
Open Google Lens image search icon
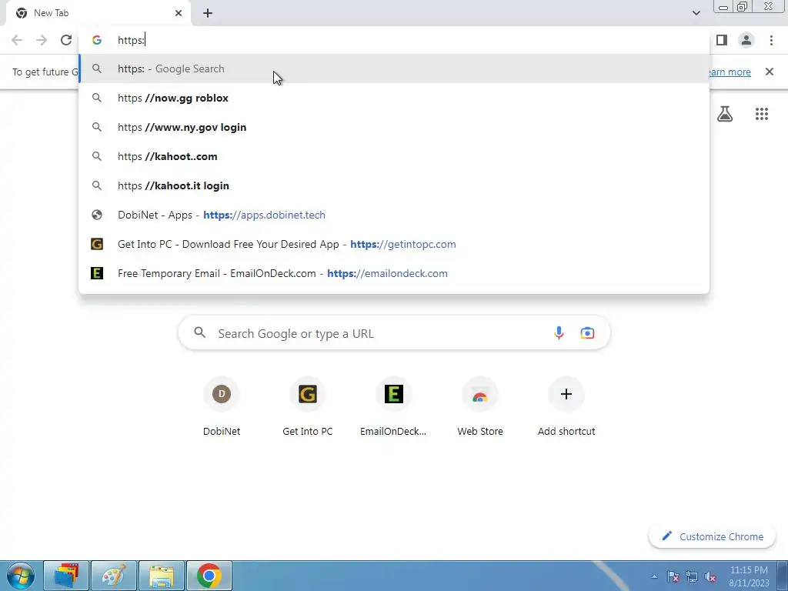point(587,332)
